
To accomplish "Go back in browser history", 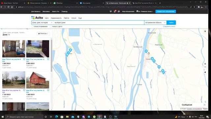I will click(1, 7).
